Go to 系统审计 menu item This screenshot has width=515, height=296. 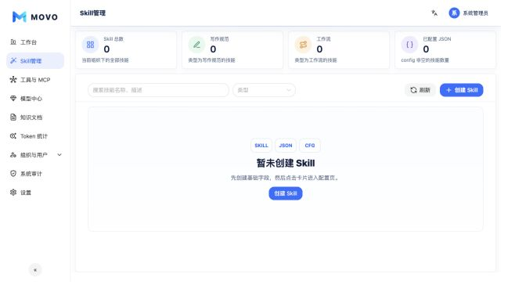pyautogui.click(x=35, y=174)
